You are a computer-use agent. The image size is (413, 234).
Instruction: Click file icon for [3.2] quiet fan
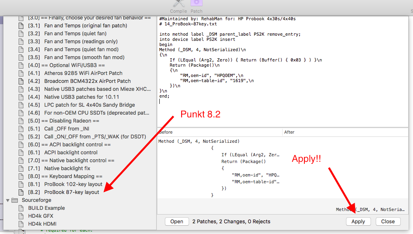click(21, 34)
